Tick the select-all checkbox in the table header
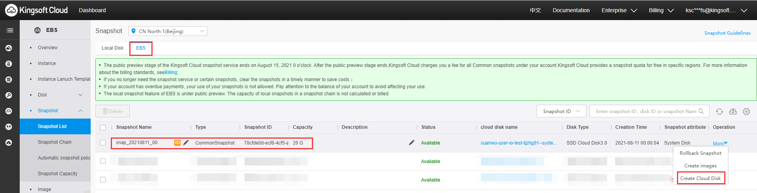Image resolution: width=757 pixels, height=193 pixels. click(103, 127)
